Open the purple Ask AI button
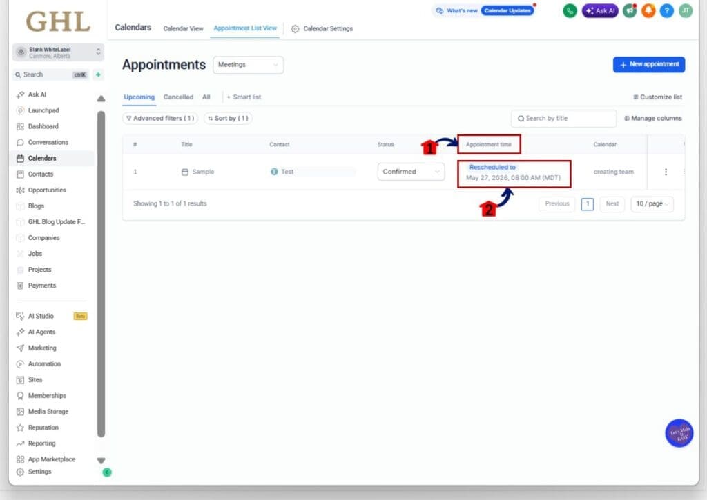Screen dimensions: 707x500 click(x=600, y=11)
